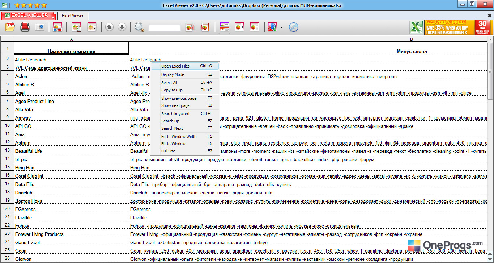Click the fit to window width icon
494x263 pixels.
224,27
